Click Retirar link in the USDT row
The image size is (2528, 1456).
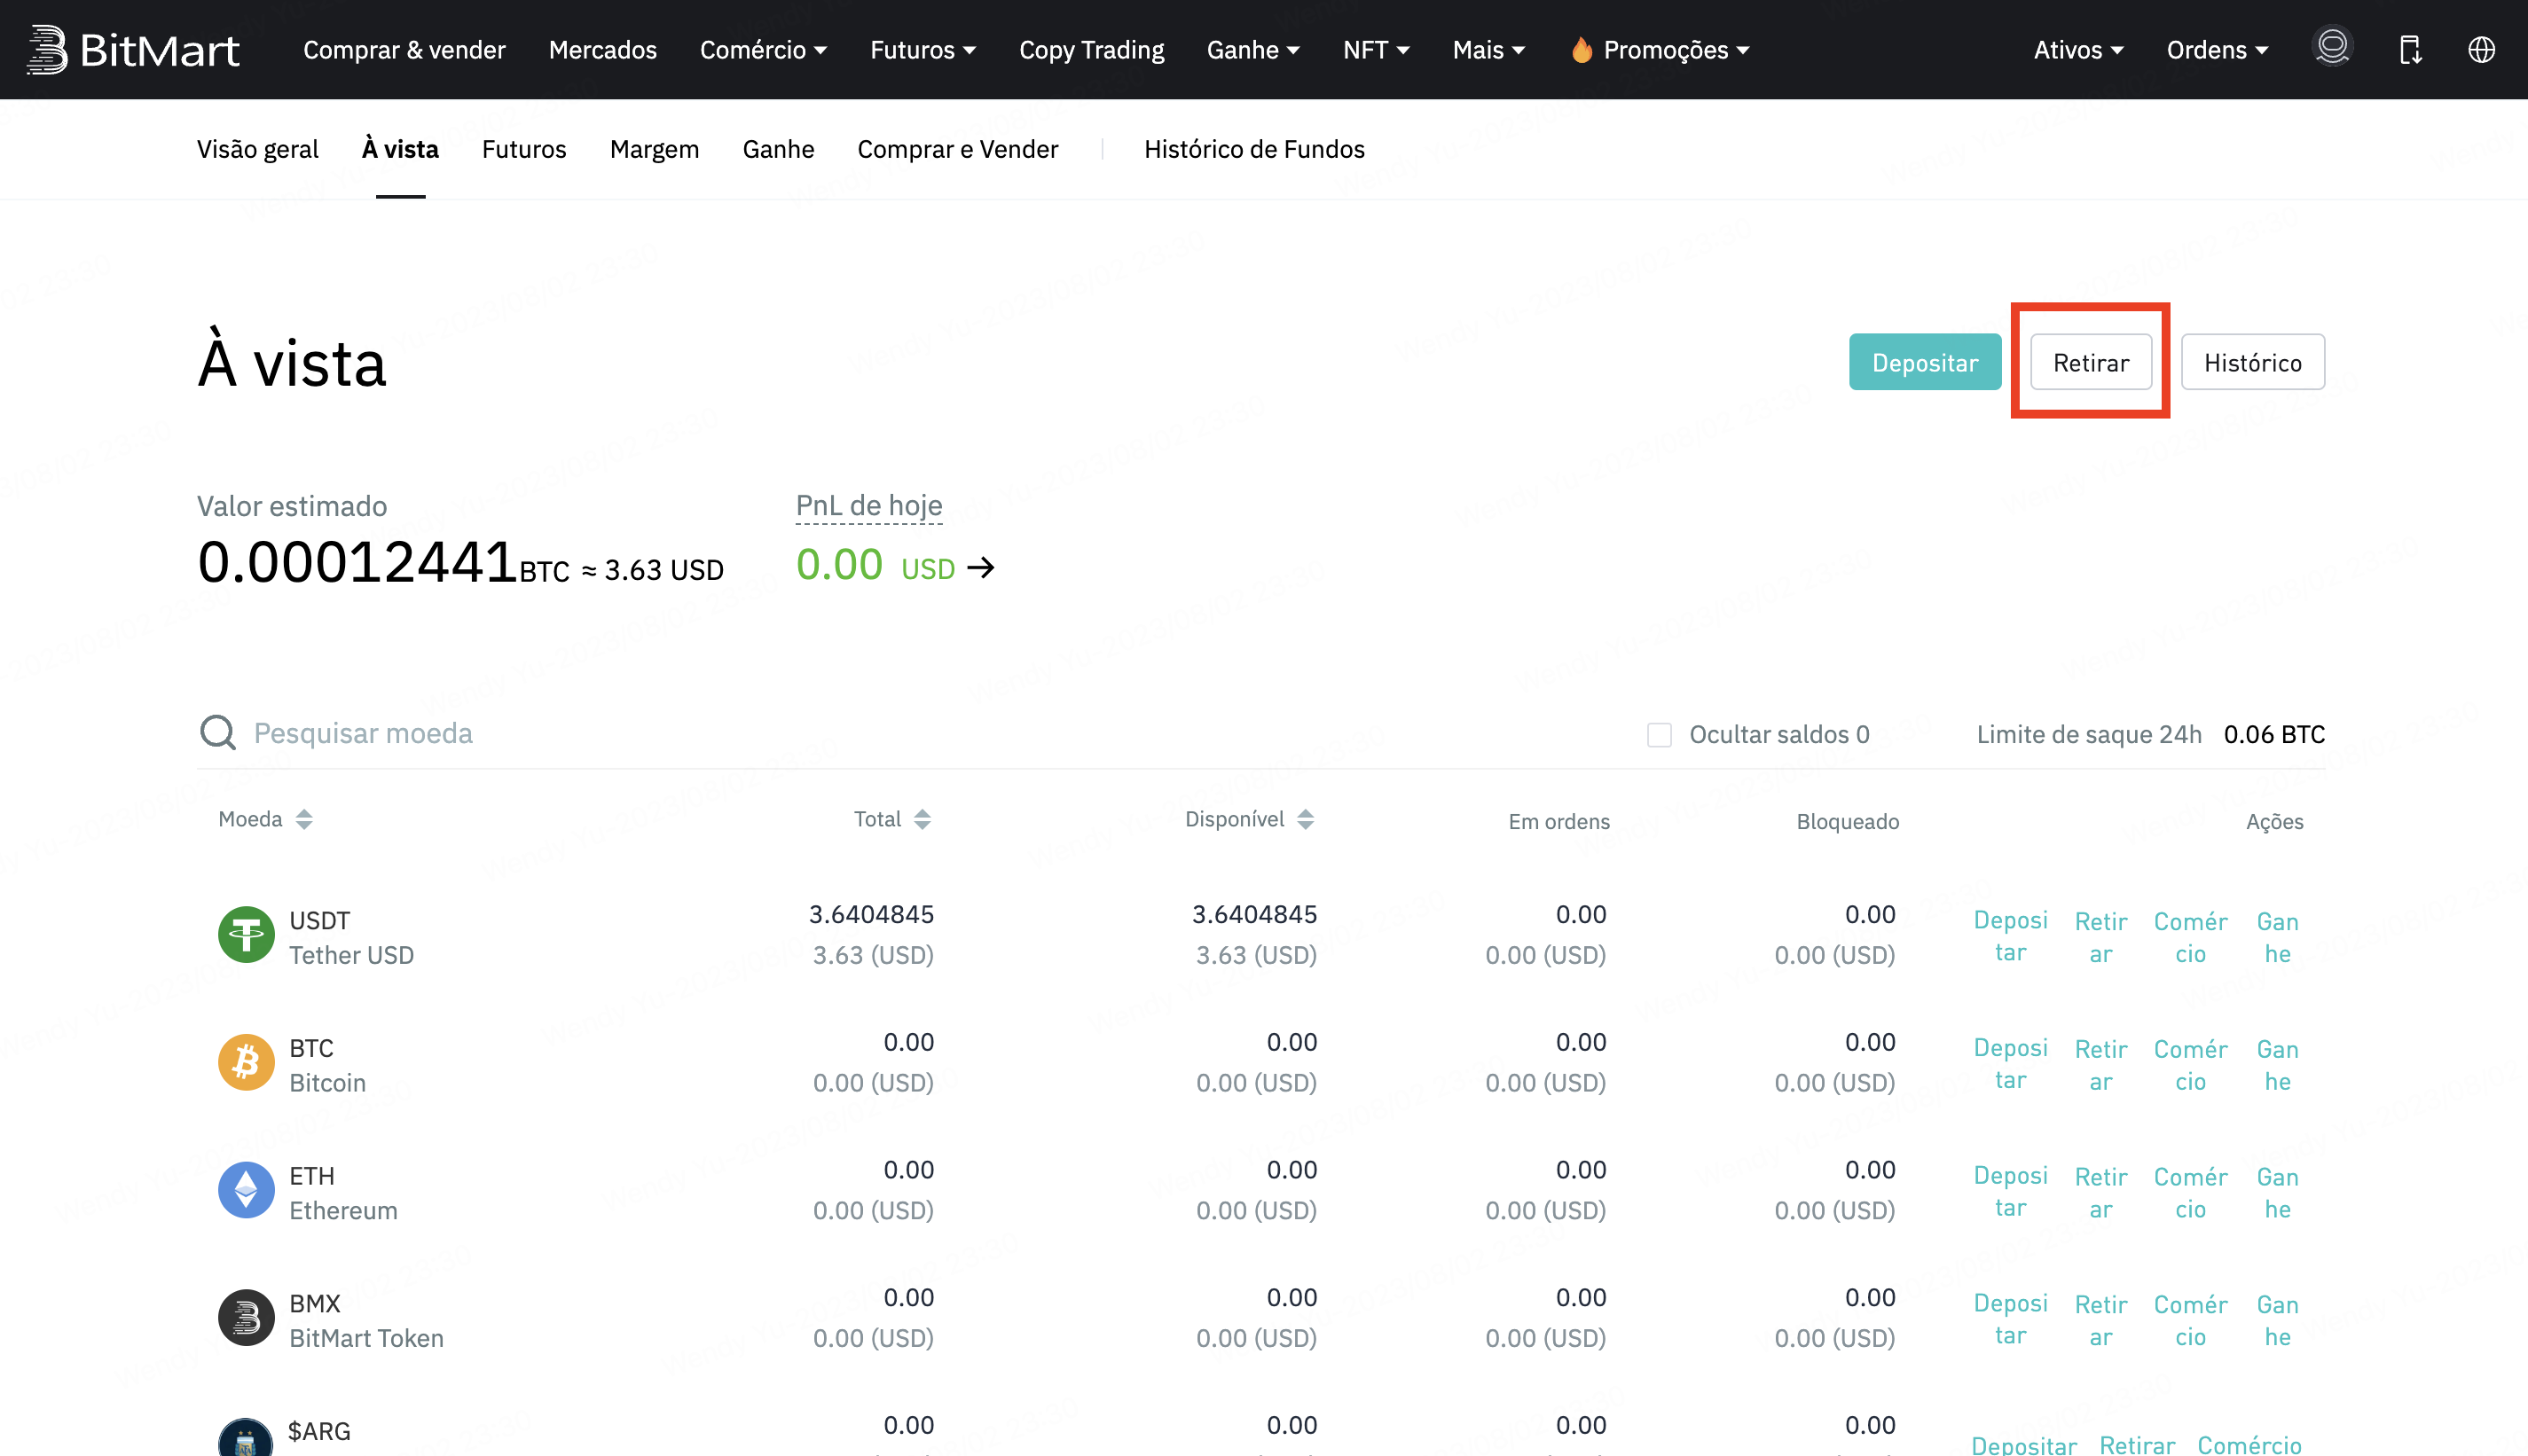(2100, 936)
